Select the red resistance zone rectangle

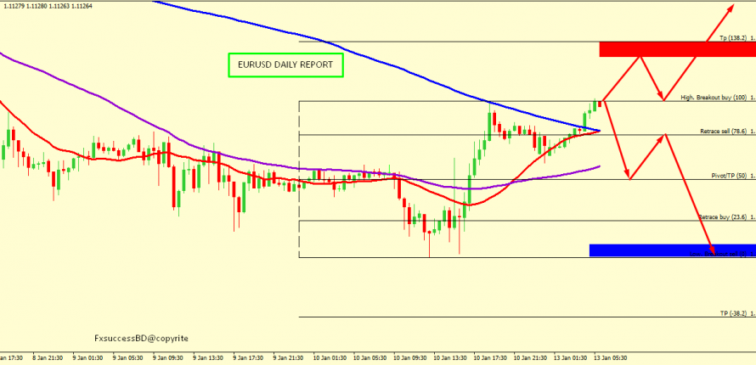[676, 49]
